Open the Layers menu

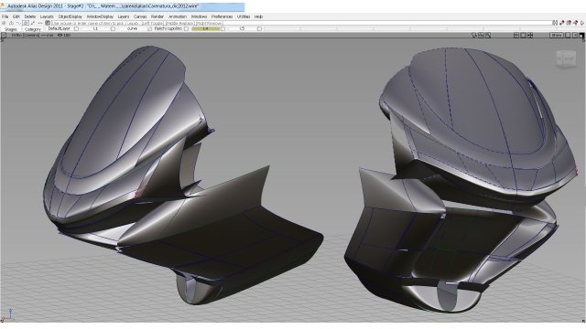pyautogui.click(x=124, y=16)
